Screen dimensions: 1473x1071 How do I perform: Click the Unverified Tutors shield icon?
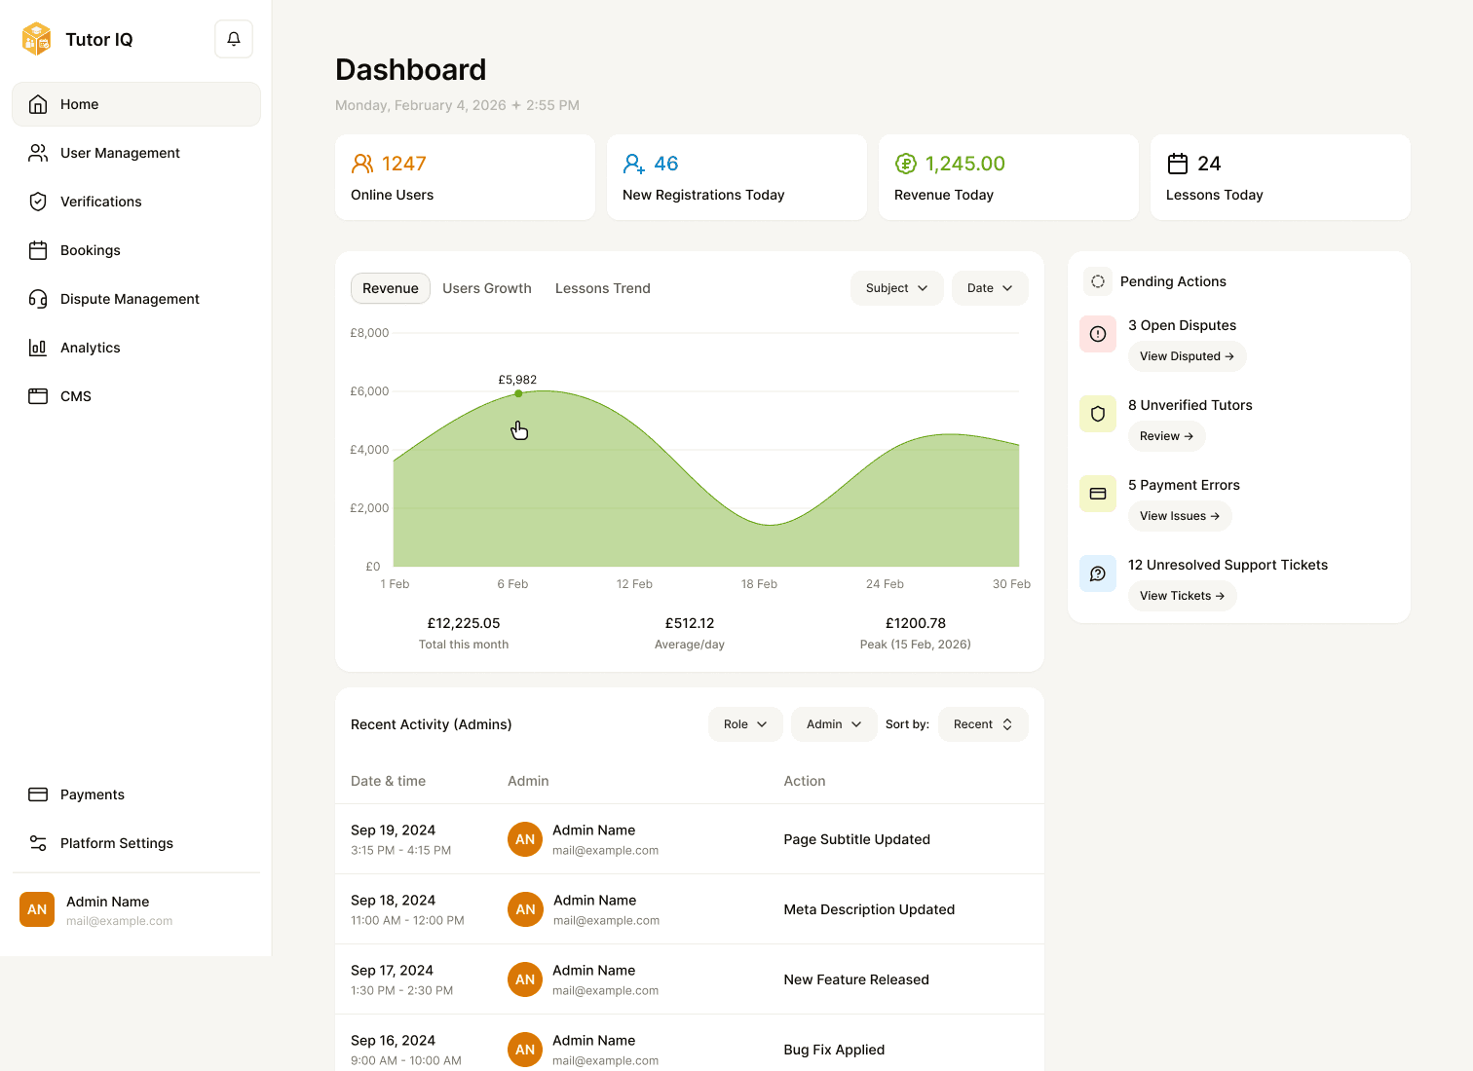(1098, 414)
